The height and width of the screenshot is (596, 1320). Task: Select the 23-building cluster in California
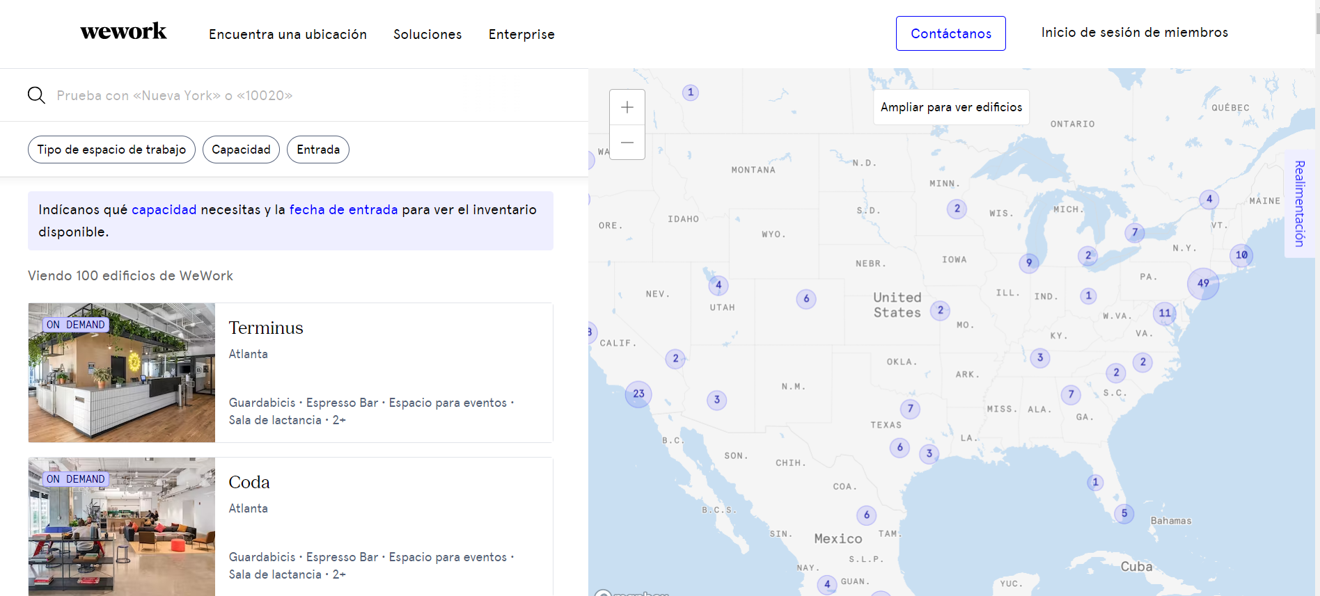638,394
